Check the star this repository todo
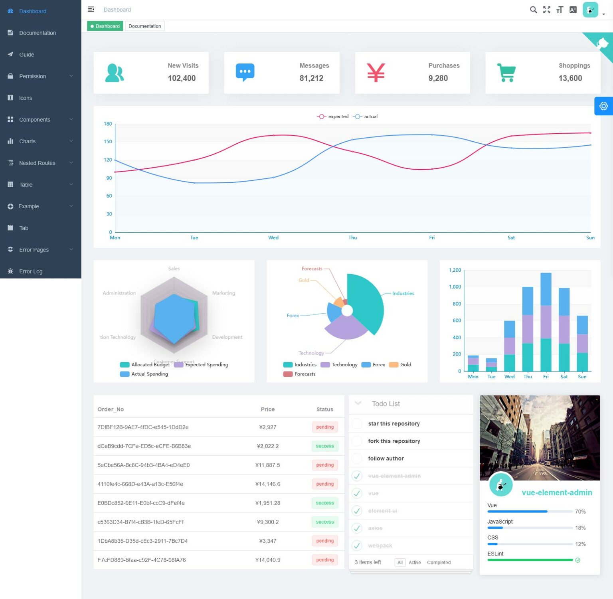The image size is (613, 599). [356, 423]
